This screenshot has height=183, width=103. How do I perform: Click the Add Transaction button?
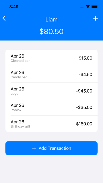pyautogui.click(x=51, y=148)
